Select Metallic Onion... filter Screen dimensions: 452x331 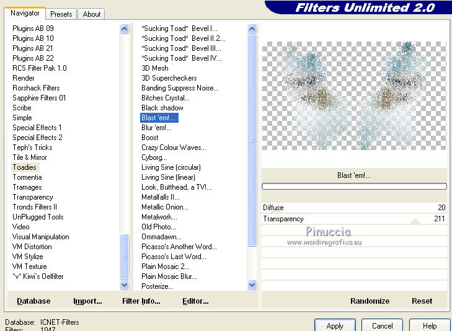pos(164,207)
